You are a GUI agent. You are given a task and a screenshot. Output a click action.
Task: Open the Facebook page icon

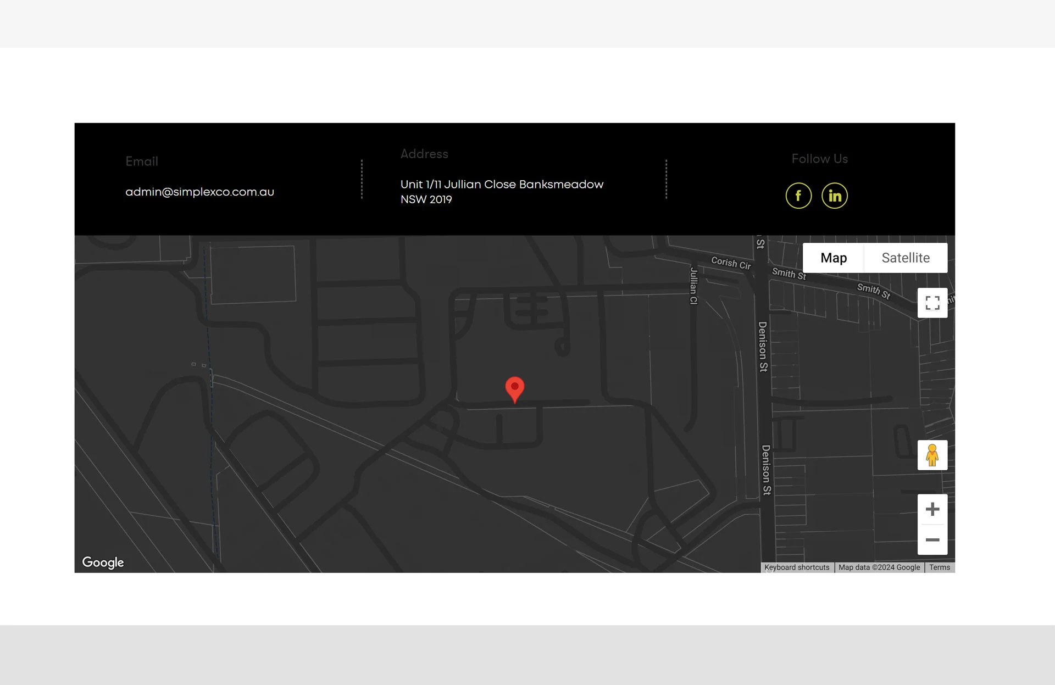[x=798, y=196]
